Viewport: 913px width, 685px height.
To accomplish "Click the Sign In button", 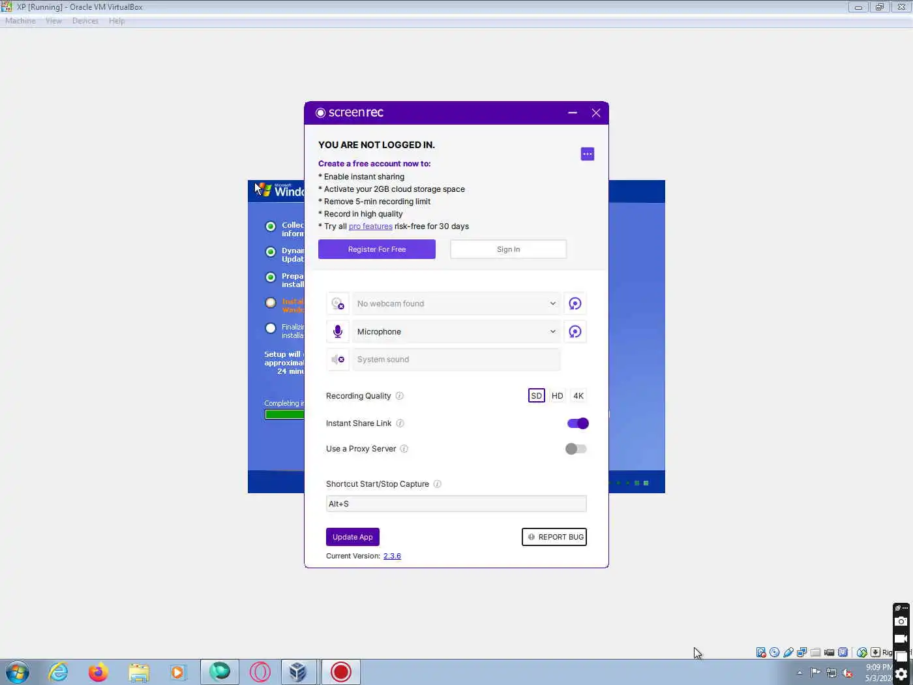I will click(509, 249).
